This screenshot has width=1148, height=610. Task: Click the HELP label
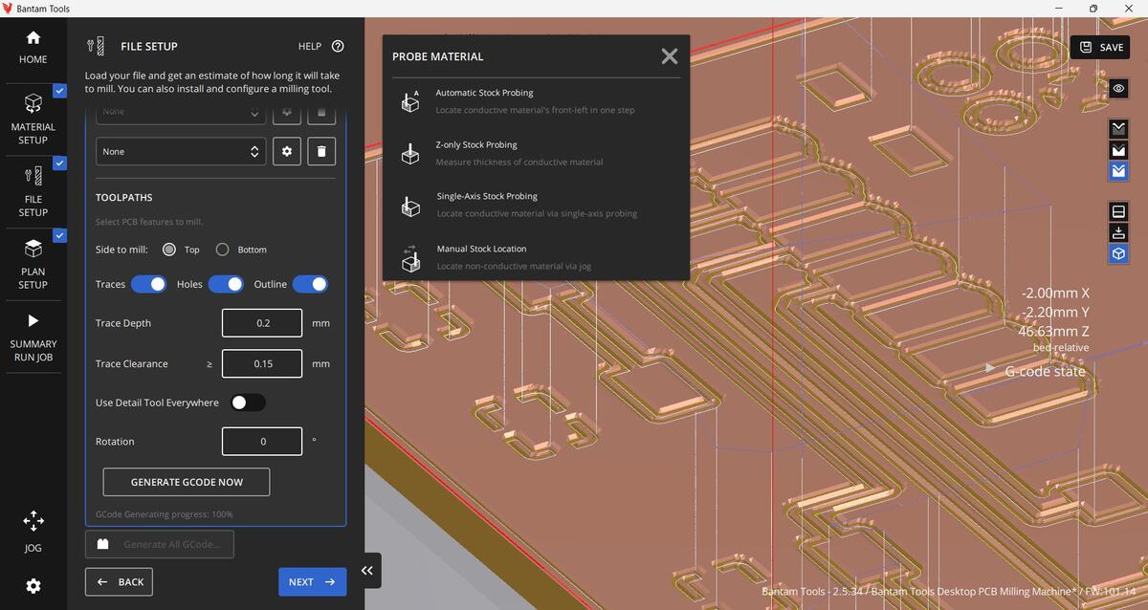coord(310,46)
